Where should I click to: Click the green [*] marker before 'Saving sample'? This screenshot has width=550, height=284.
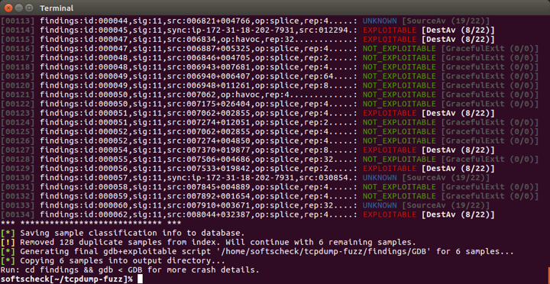[8, 233]
